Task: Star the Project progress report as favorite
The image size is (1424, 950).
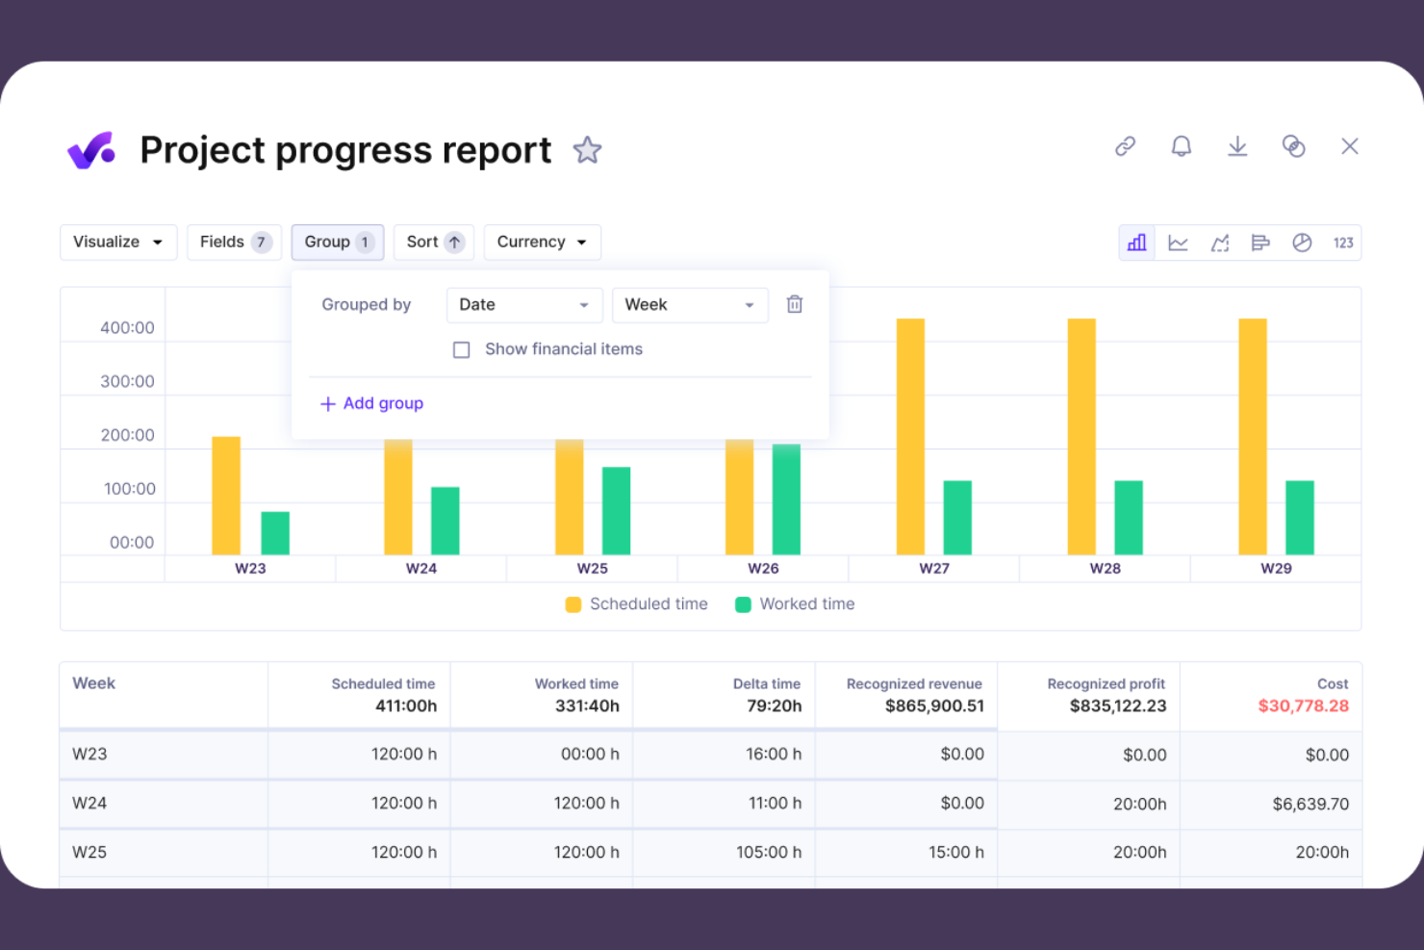Action: pos(587,150)
